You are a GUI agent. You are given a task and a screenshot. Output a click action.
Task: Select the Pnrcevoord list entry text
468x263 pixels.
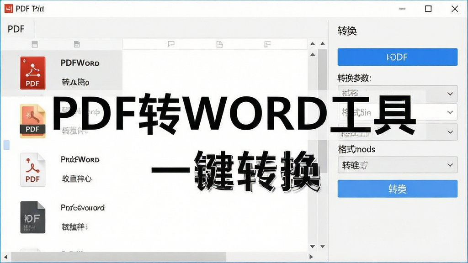[x=83, y=208]
